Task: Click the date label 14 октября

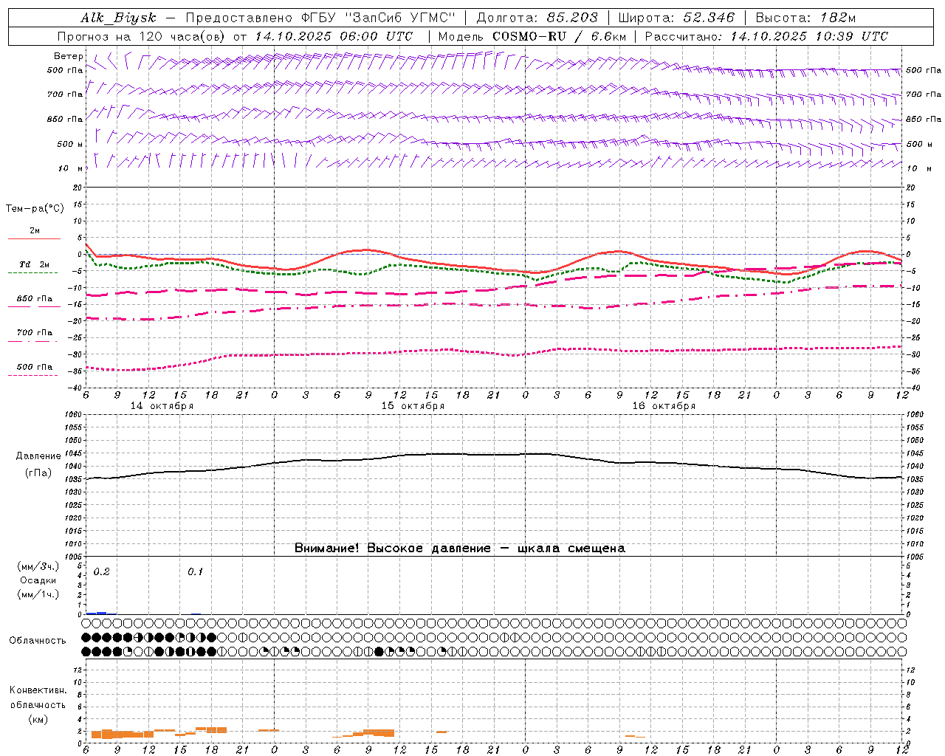Action: point(162,406)
